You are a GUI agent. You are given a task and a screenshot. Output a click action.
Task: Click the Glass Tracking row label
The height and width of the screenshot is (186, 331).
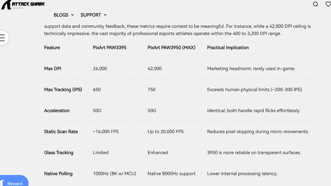click(59, 152)
